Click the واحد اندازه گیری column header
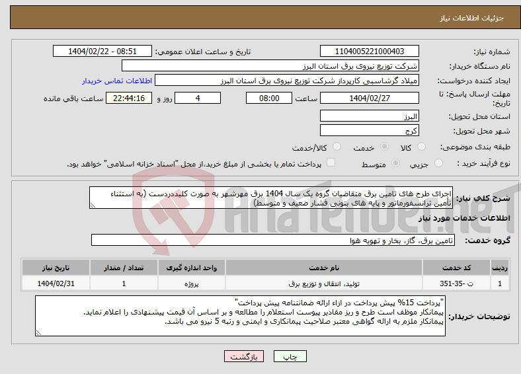The image size is (521, 374). click(192, 268)
